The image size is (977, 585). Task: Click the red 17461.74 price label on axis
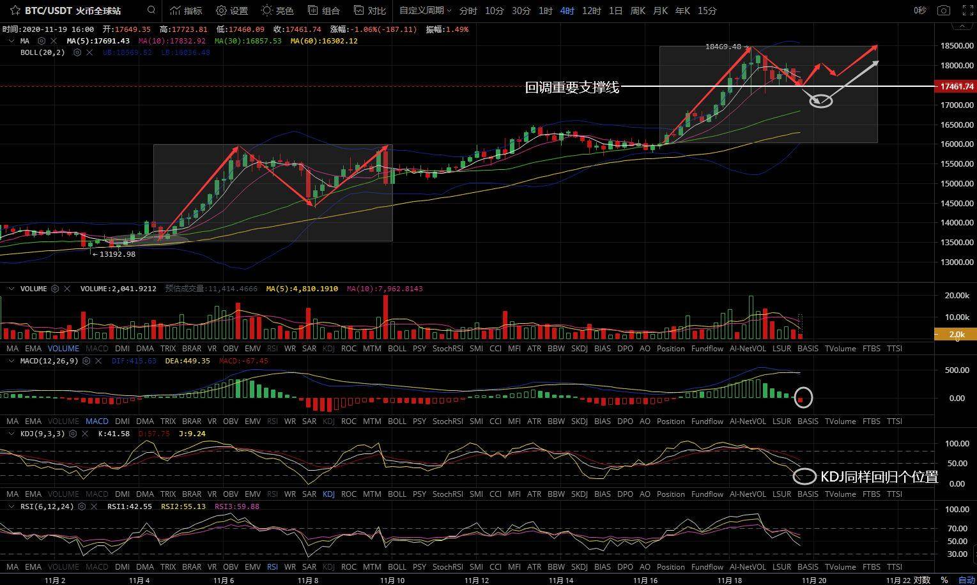pos(955,86)
